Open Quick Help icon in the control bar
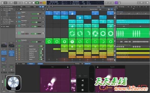This screenshot has width=150, height=93. tap(8, 3)
